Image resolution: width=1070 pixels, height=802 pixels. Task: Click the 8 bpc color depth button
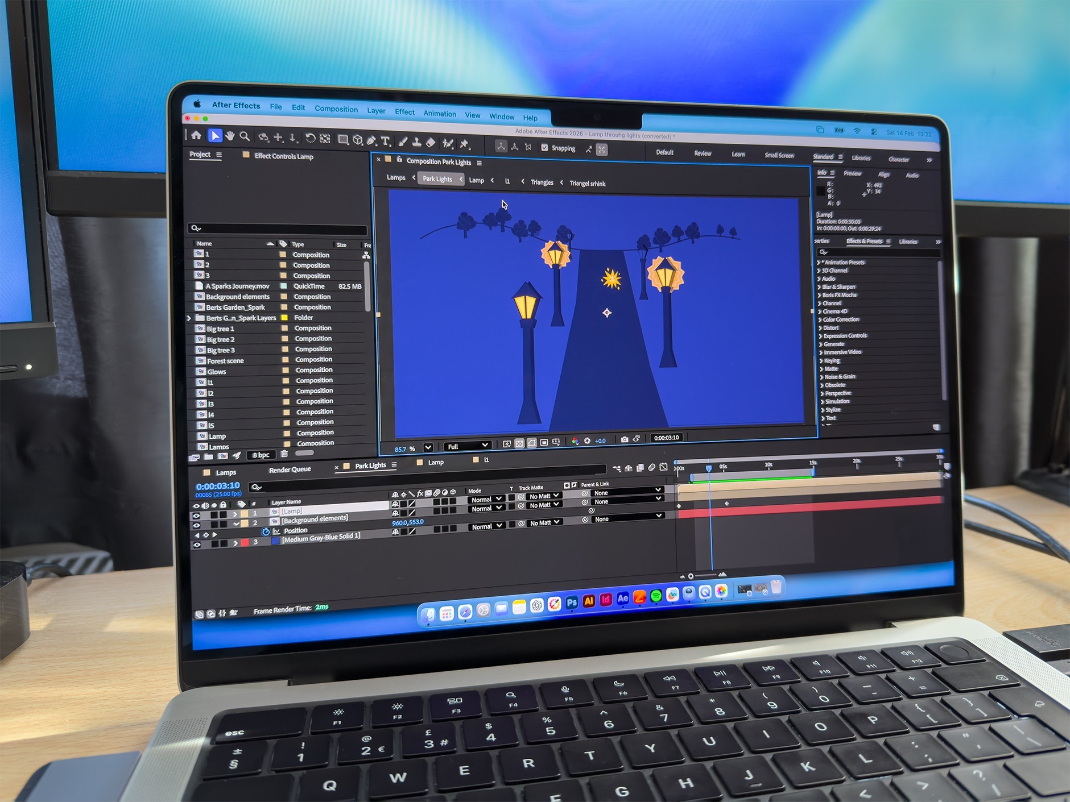[x=261, y=455]
